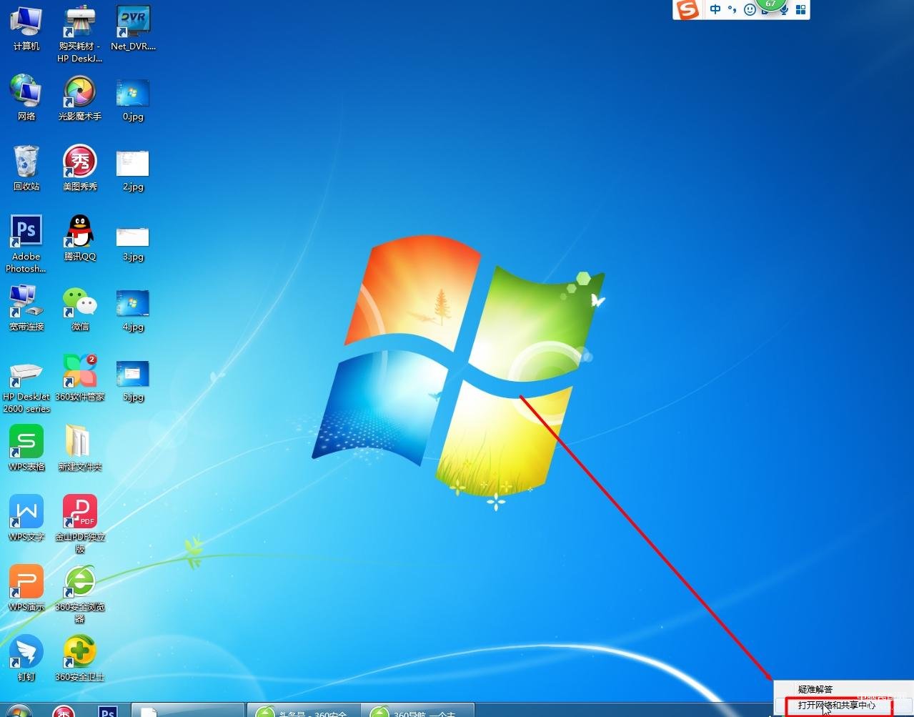Select the 2.jpg image file

(x=133, y=170)
